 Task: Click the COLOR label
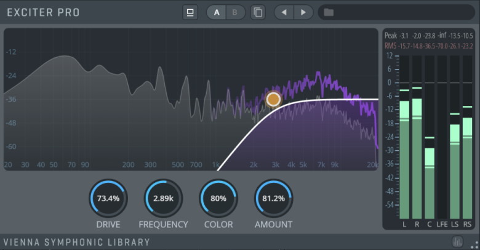click(x=218, y=225)
